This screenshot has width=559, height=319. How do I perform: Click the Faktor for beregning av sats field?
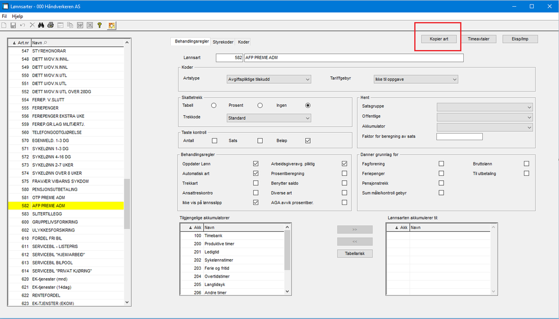click(x=459, y=136)
